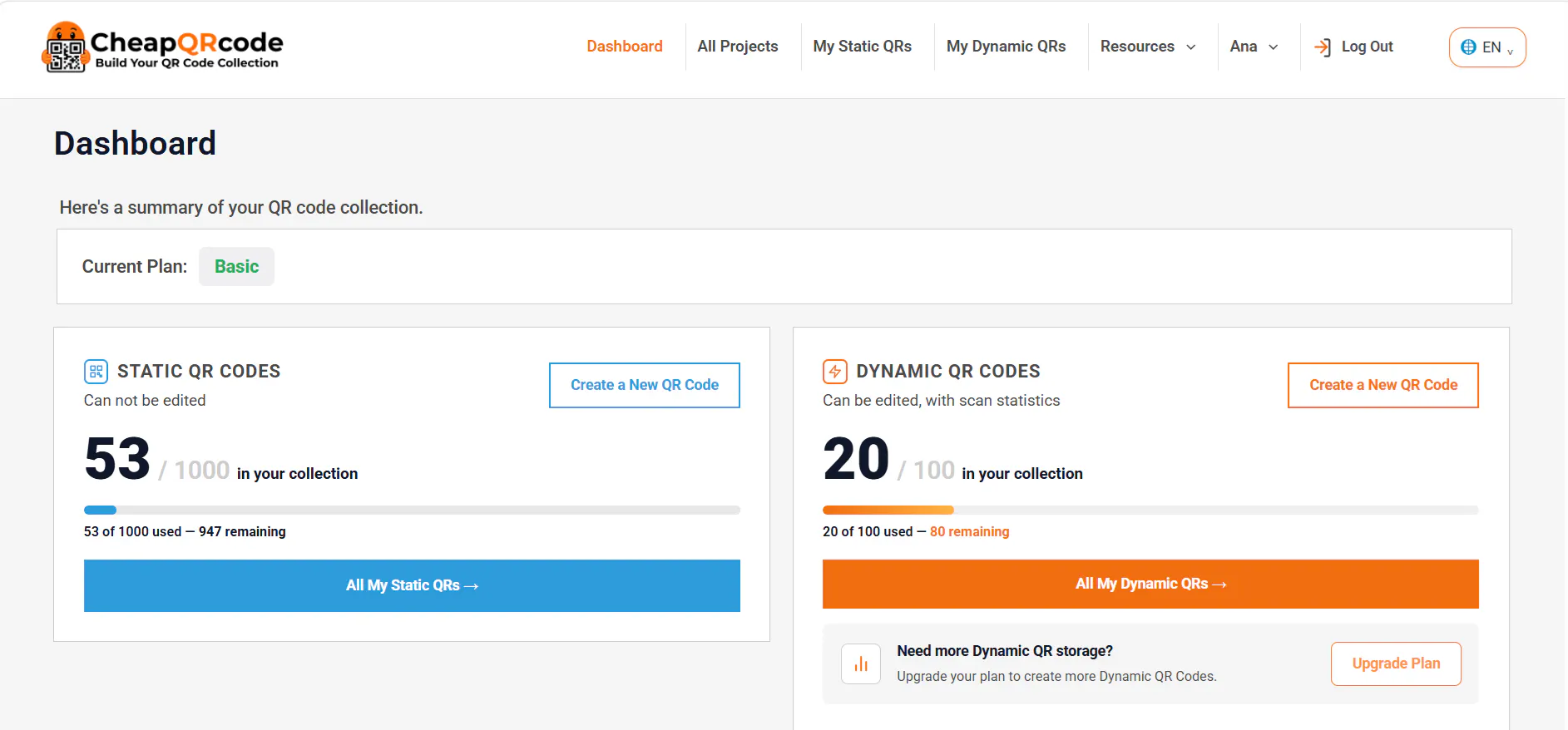Click the dynamic QR usage progress bar

[x=1150, y=510]
